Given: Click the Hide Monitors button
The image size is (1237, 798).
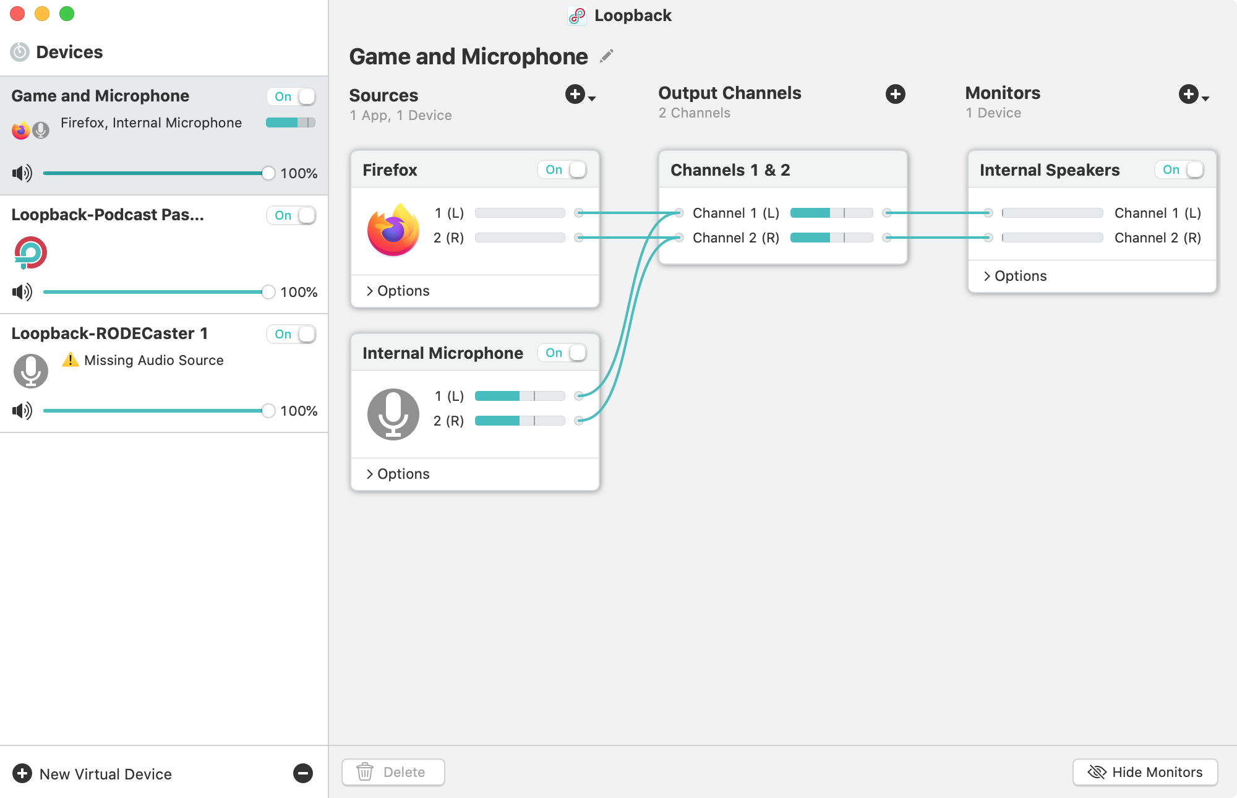Looking at the screenshot, I should click(x=1145, y=772).
